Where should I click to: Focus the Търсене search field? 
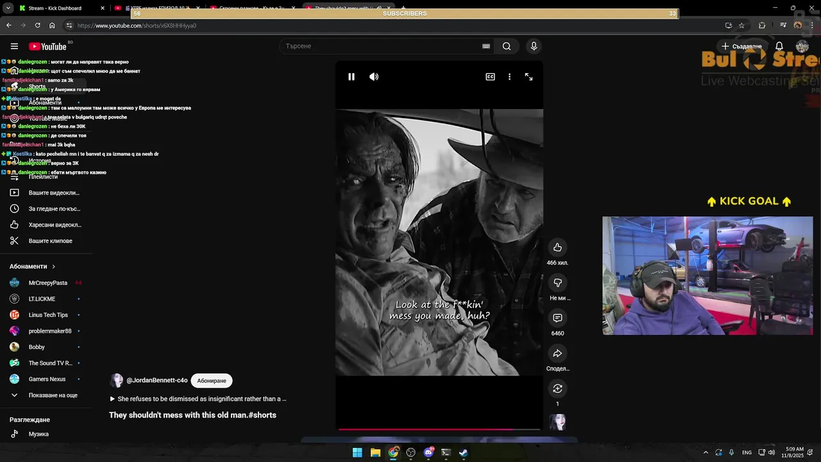click(382, 46)
